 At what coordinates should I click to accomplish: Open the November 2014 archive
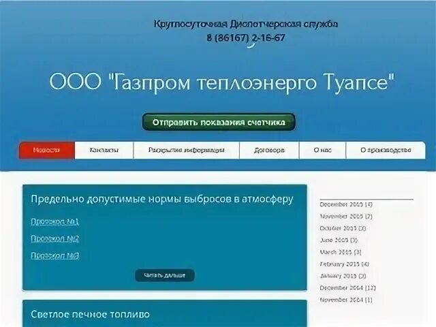(x=346, y=300)
